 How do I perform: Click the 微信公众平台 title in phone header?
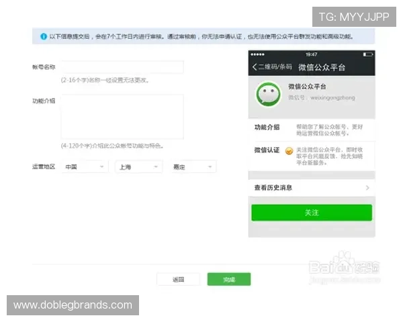click(321, 67)
